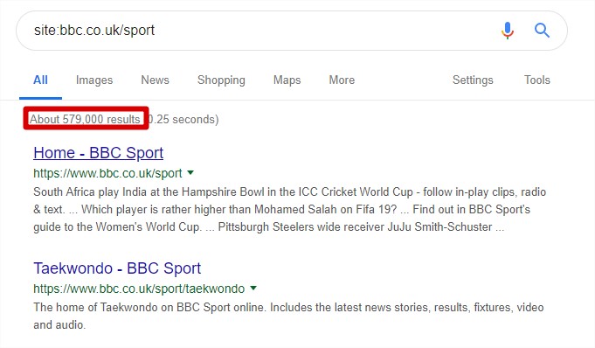Click the https://www.bbc.co.uk/sport green URL
Image resolution: width=595 pixels, height=348 pixels.
click(x=107, y=173)
